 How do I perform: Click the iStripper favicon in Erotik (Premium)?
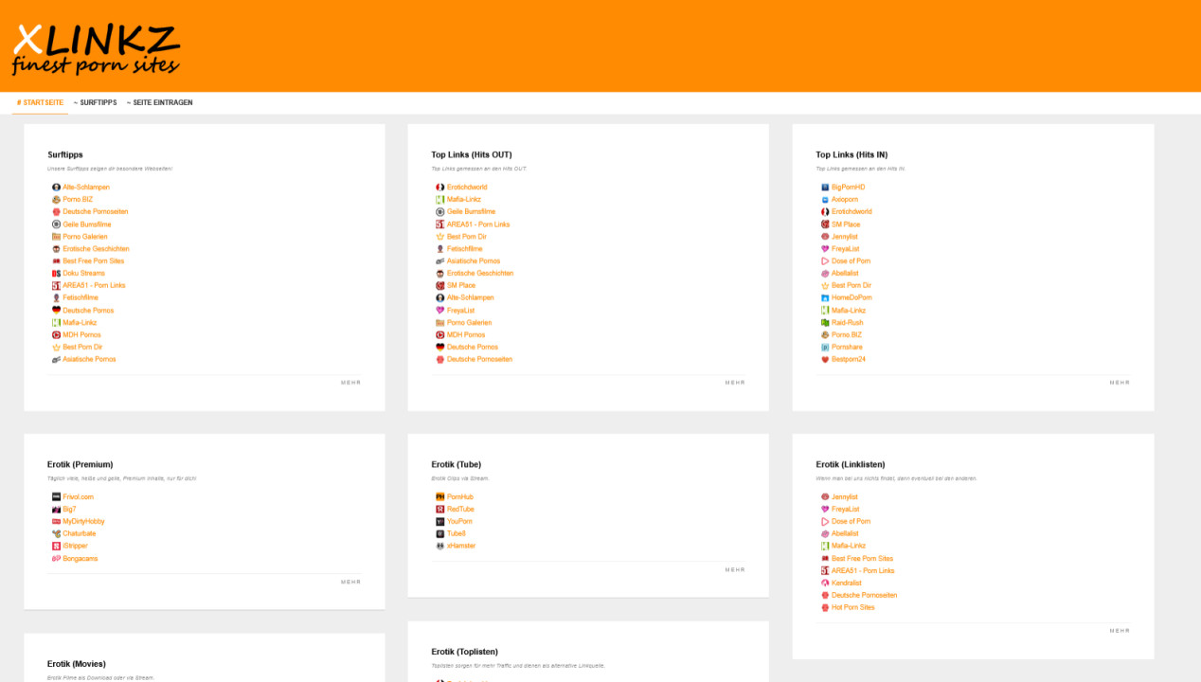coord(56,546)
